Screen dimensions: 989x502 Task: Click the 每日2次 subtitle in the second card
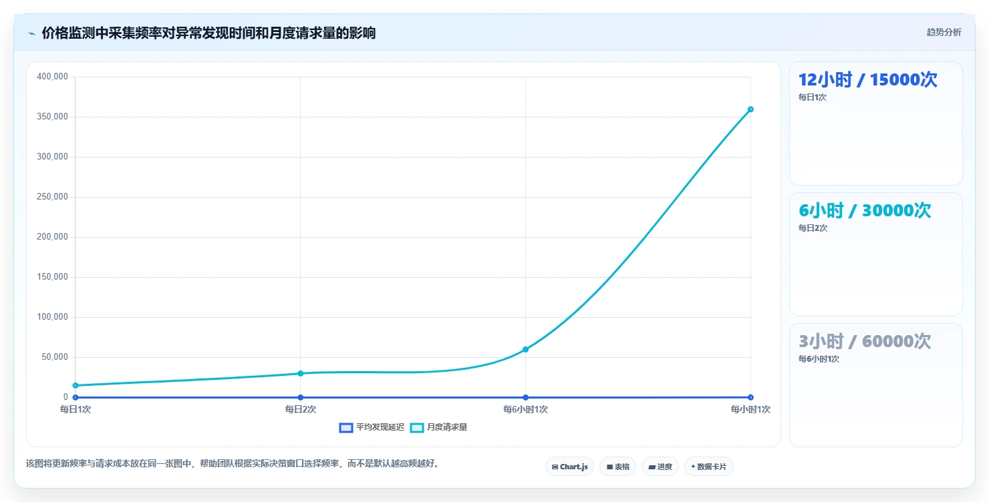(813, 228)
